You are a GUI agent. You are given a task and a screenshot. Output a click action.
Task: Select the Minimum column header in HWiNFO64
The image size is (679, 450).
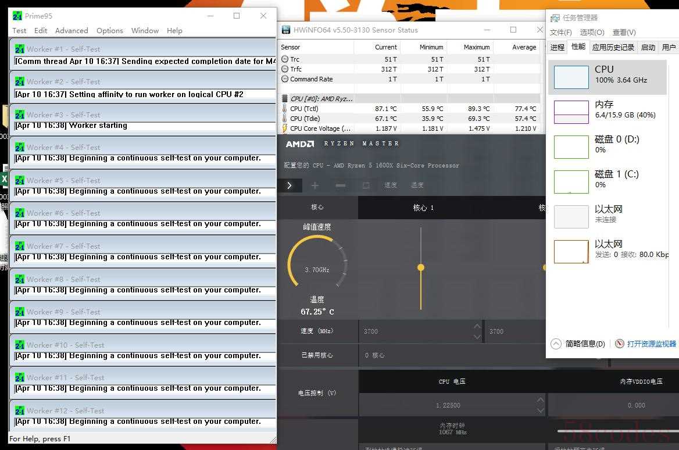[x=431, y=47]
